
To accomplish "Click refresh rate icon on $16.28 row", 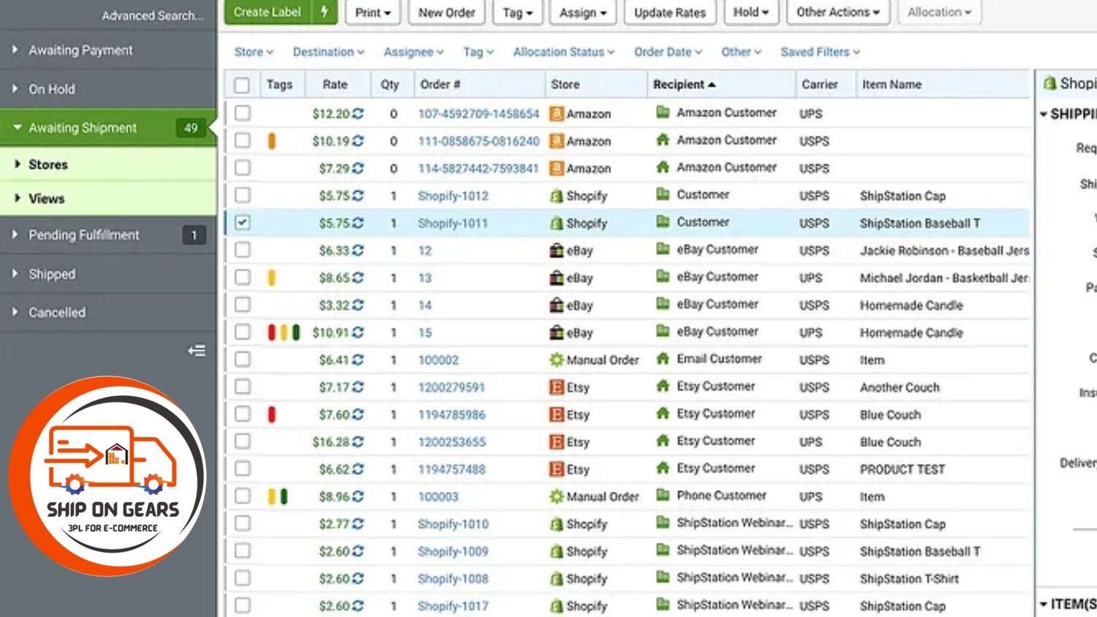I will click(x=358, y=442).
